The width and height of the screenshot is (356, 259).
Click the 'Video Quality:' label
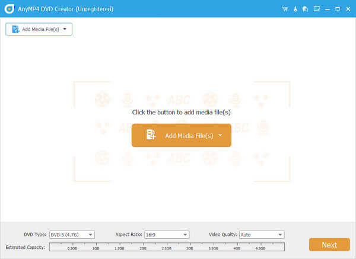pos(223,235)
